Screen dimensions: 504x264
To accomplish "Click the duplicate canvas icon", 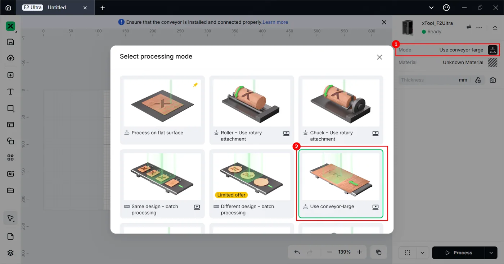I will click(379, 252).
